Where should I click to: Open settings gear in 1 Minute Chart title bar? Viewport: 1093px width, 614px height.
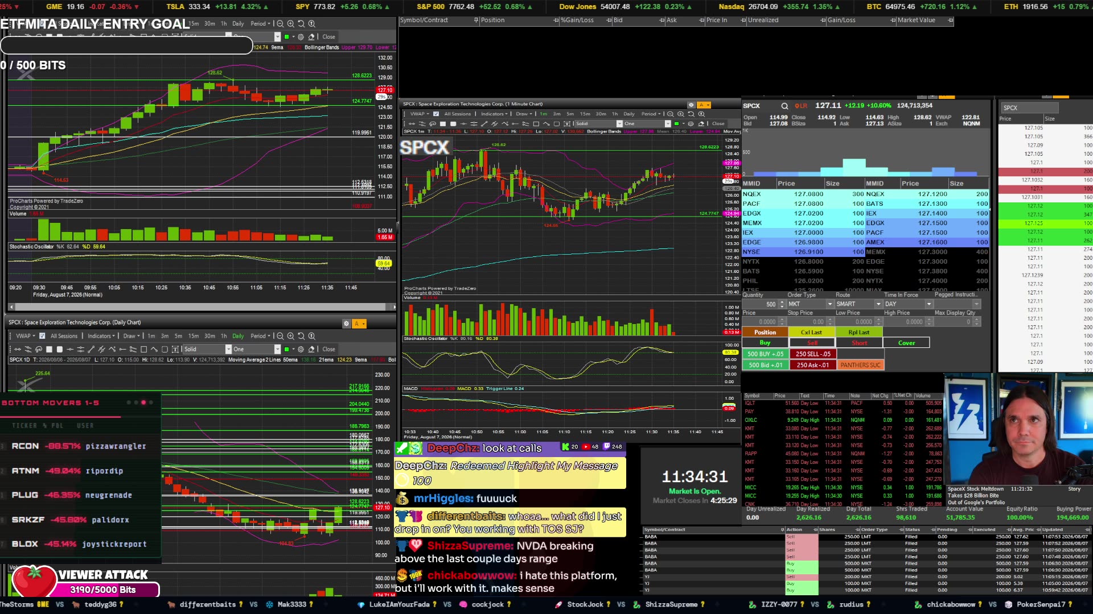tap(691, 105)
